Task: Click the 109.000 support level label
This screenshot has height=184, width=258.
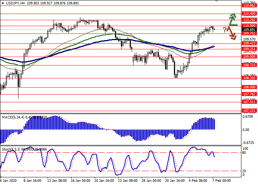Action: click(x=248, y=57)
